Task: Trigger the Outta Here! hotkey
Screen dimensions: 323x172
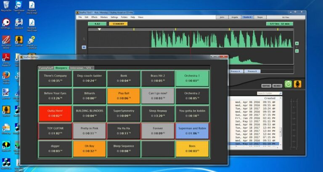Action: tap(55, 113)
